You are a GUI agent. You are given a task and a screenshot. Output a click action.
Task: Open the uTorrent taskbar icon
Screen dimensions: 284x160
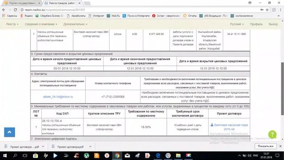[87, 156]
